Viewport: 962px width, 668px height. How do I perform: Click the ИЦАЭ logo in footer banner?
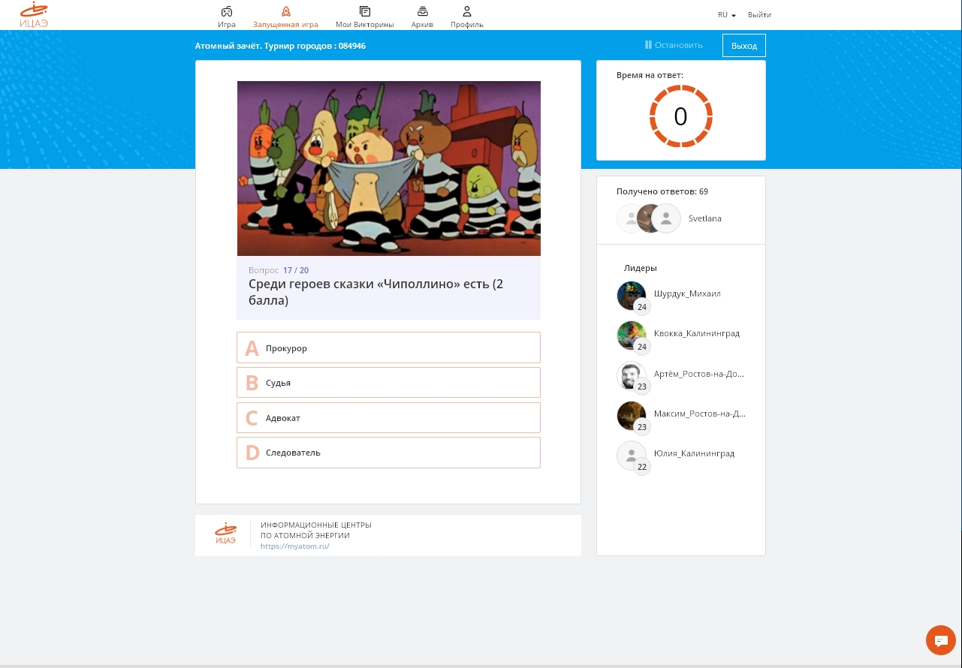[225, 534]
